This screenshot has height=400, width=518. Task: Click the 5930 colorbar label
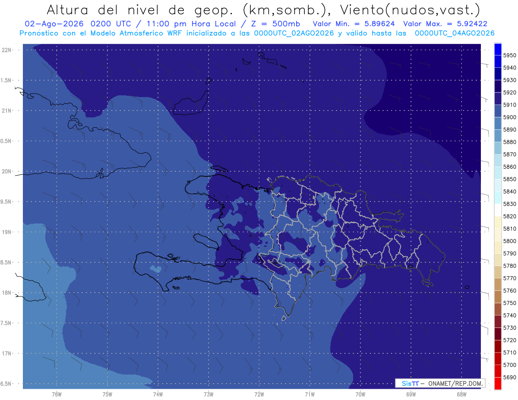coord(510,80)
